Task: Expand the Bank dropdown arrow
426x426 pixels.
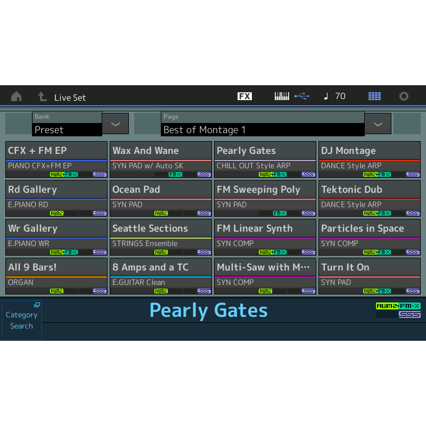Action: [x=116, y=124]
